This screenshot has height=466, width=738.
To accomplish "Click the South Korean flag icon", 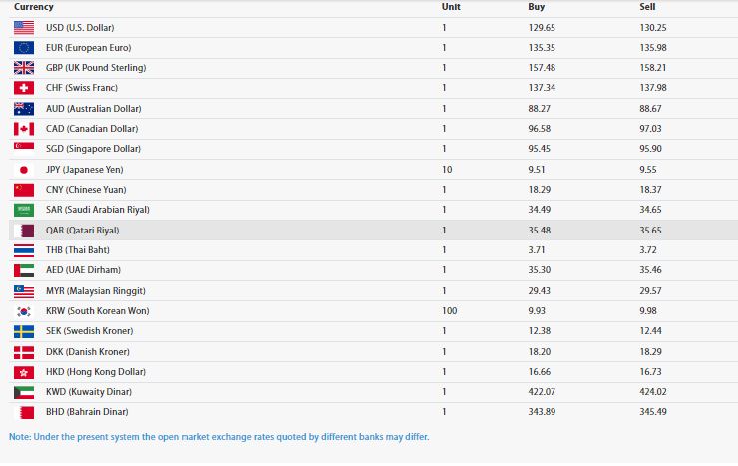I will (24, 310).
